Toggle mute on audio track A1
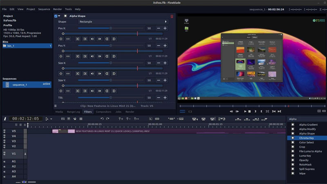327x184 pixels. click(4, 162)
